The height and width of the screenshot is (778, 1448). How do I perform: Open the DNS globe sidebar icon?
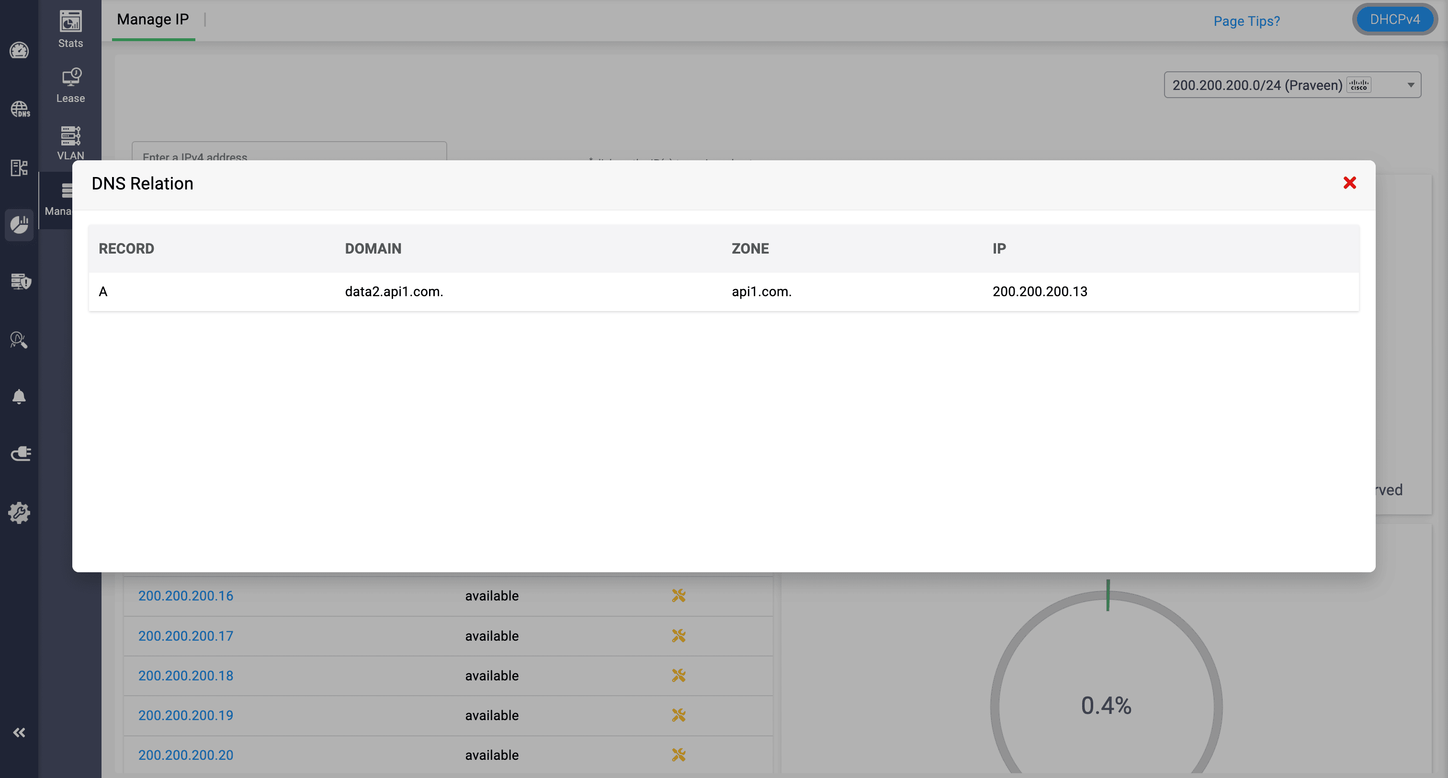pos(20,109)
